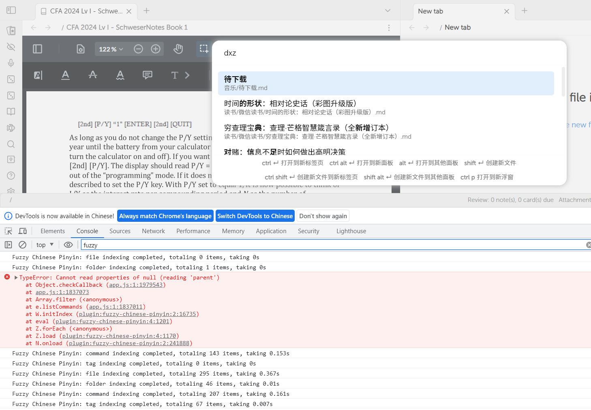Screen dimensions: 591x410
Task: Activate the rectangular snapshot selection tool
Action: point(204,48)
